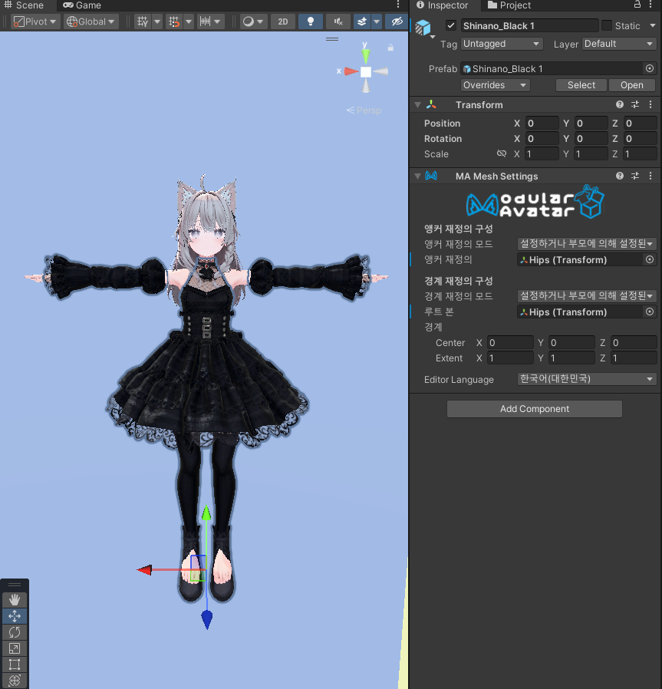This screenshot has width=662, height=689.
Task: Click the bounds Extent Z field
Action: pos(634,358)
